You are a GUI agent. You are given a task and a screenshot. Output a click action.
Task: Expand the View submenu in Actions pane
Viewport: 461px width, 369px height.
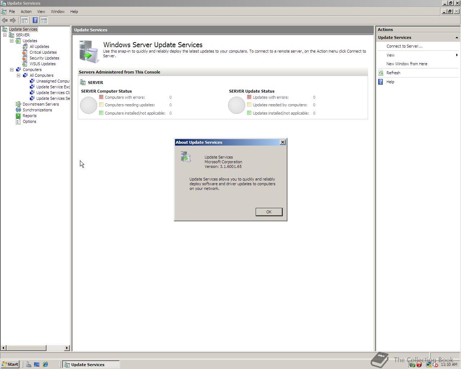[457, 55]
